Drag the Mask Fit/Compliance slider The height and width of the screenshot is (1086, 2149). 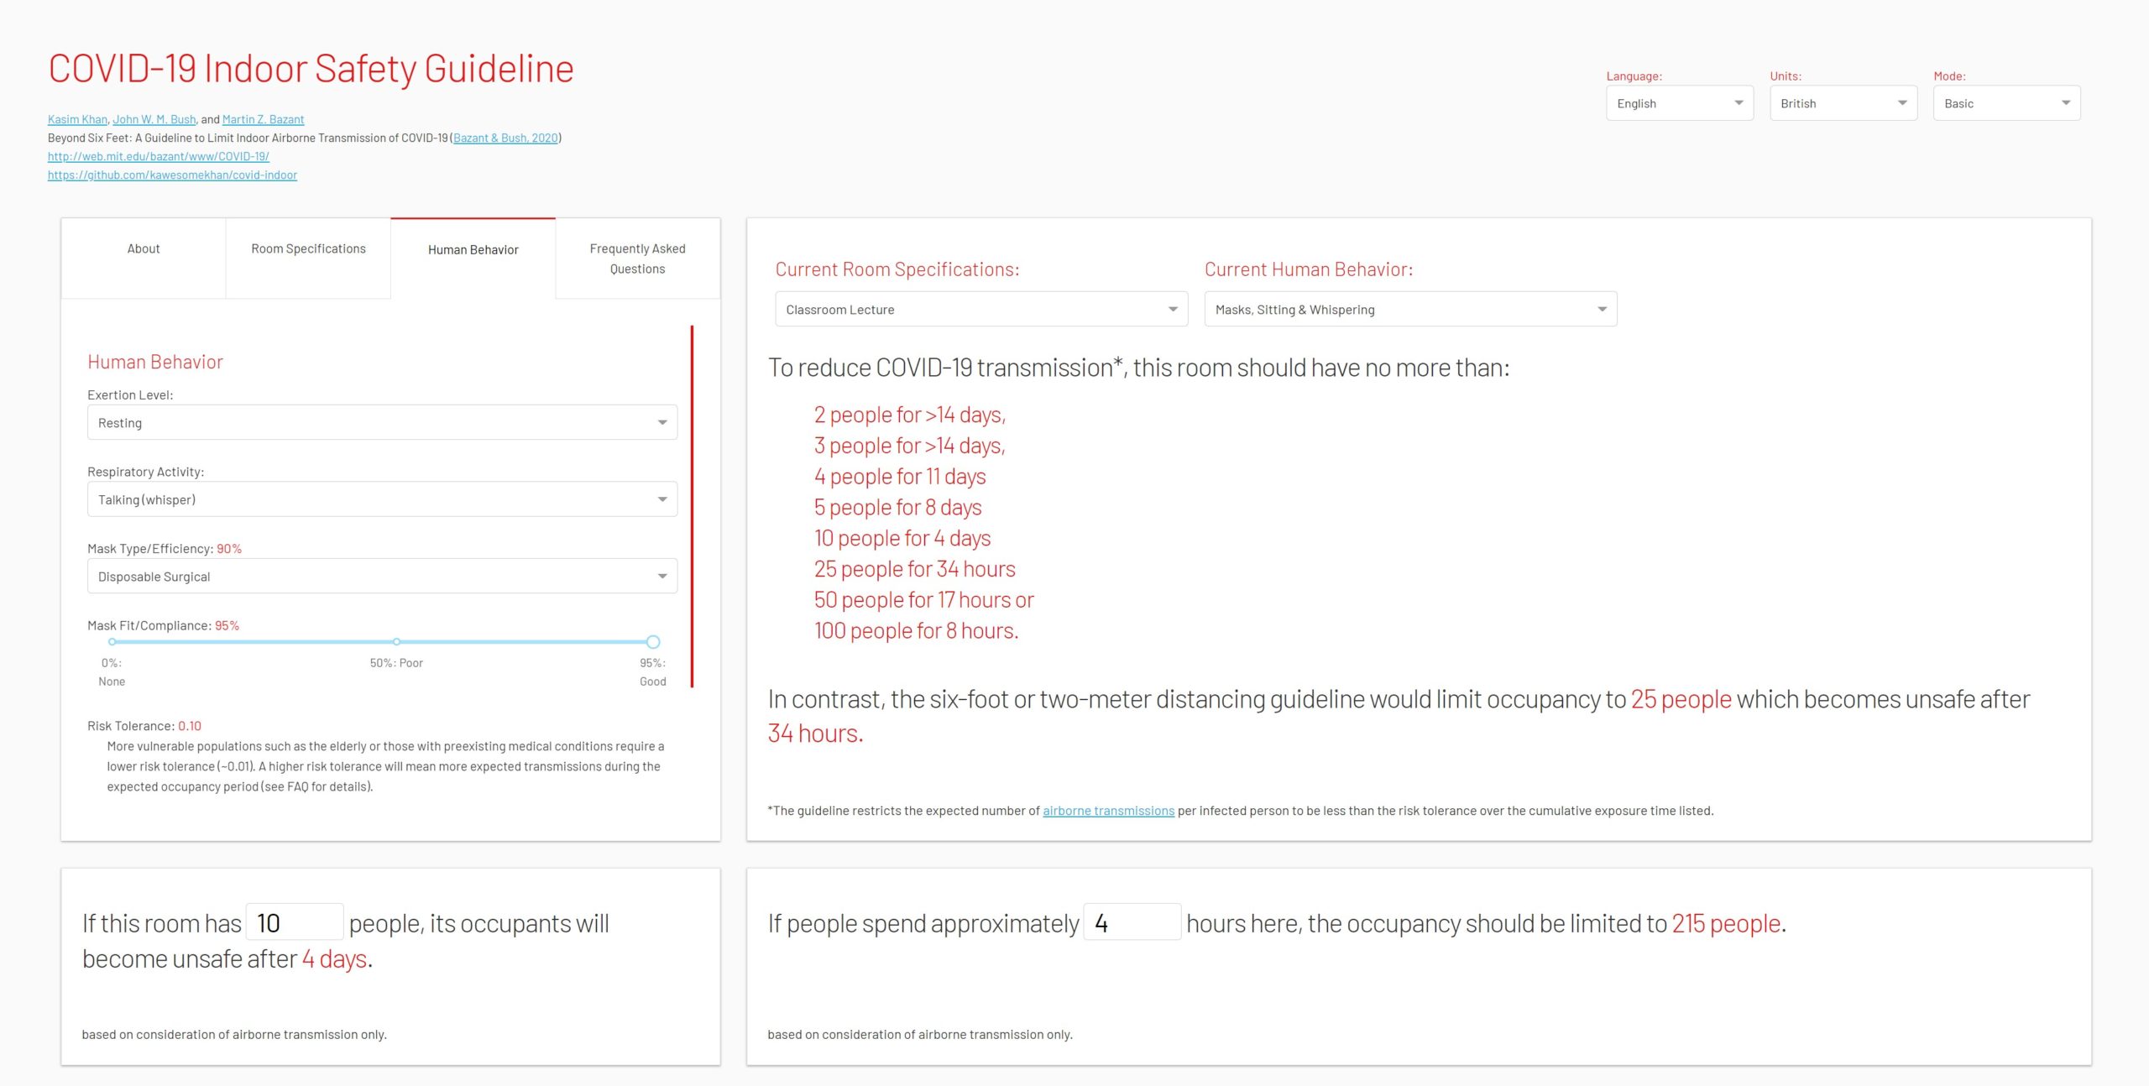coord(652,641)
